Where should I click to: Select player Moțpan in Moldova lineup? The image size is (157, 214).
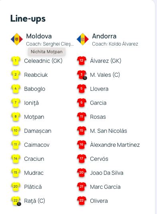34,117
